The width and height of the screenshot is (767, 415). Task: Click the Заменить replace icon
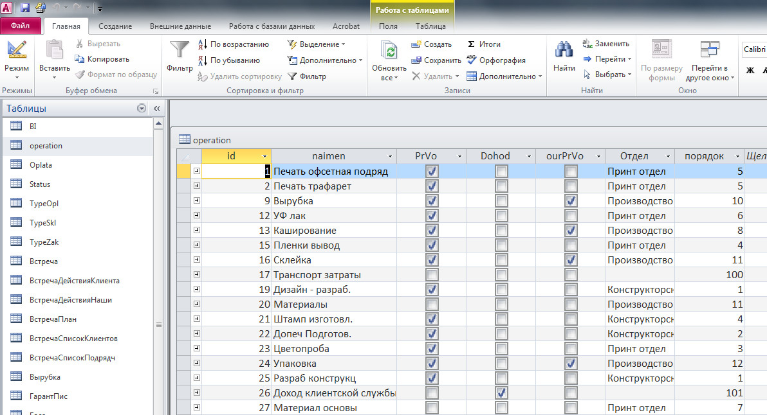coord(587,44)
